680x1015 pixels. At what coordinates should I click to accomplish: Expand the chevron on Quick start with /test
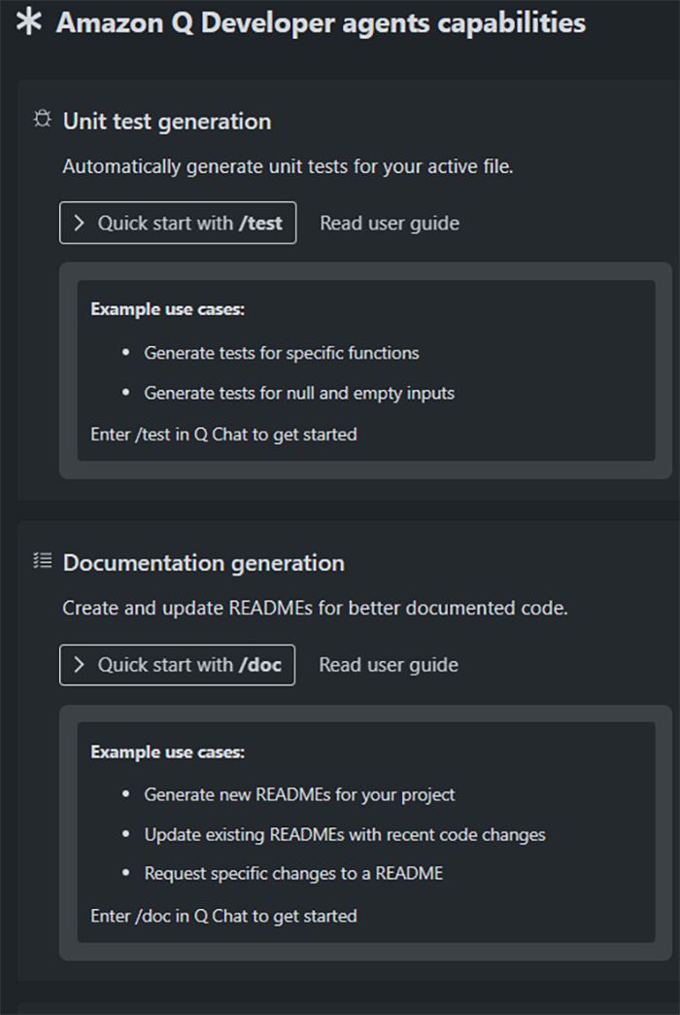[x=80, y=223]
